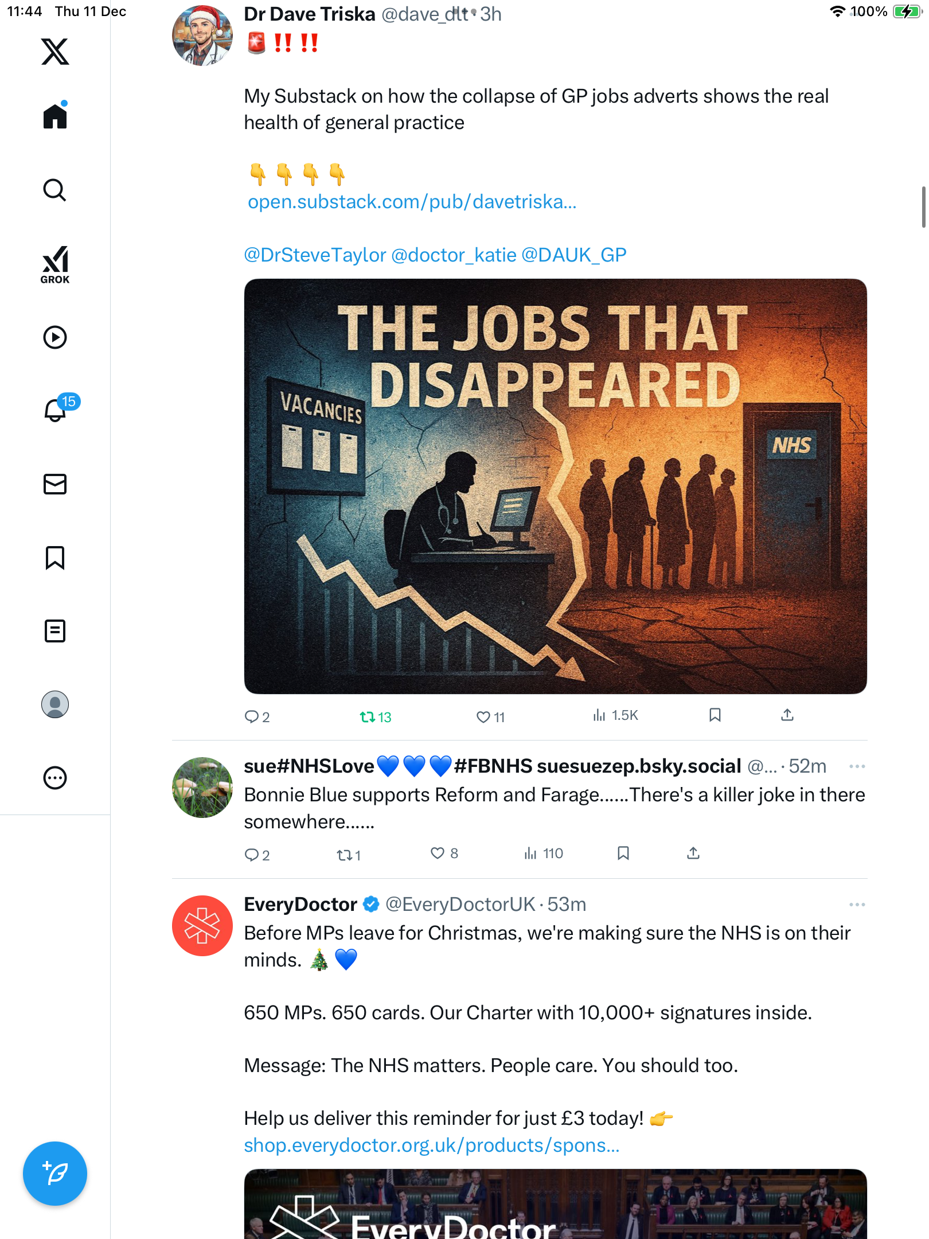Open Direct Messages envelope
Image resolution: width=929 pixels, height=1239 pixels.
pos(55,484)
